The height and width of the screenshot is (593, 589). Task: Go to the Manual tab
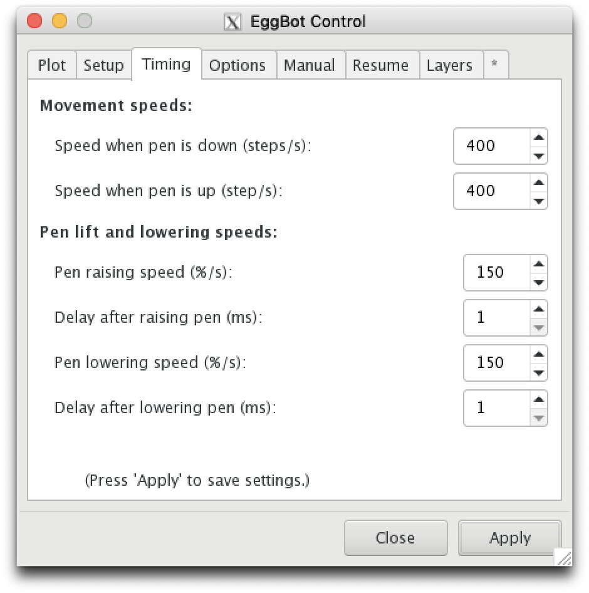pos(310,65)
